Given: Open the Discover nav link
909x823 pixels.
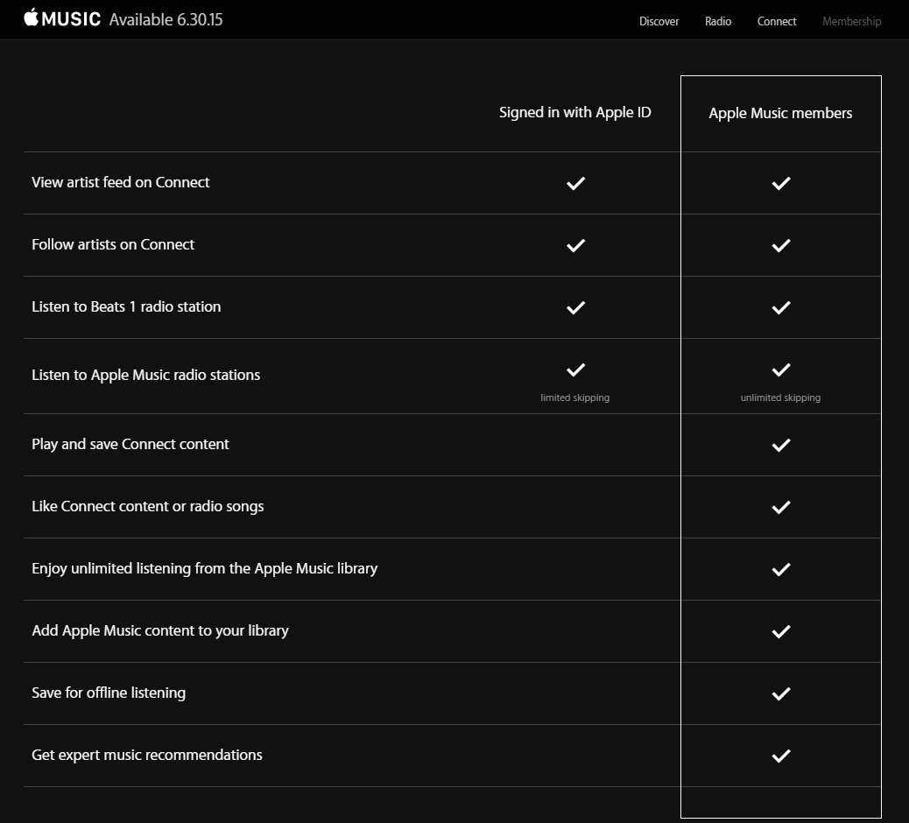Looking at the screenshot, I should [x=659, y=21].
